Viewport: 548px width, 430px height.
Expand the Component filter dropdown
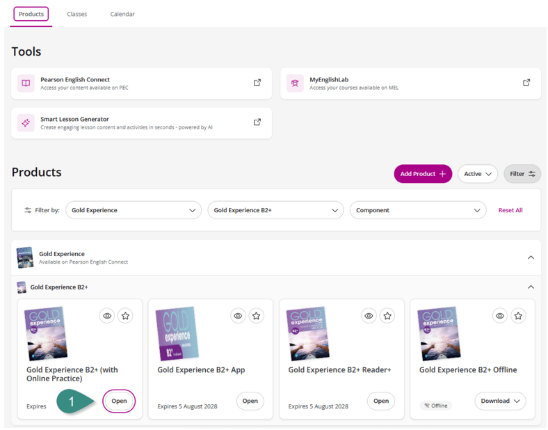[417, 210]
